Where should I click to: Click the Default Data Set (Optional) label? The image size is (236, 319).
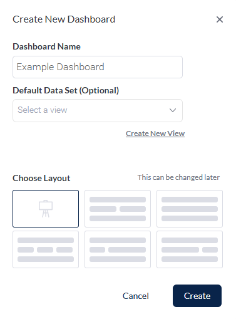[66, 90]
